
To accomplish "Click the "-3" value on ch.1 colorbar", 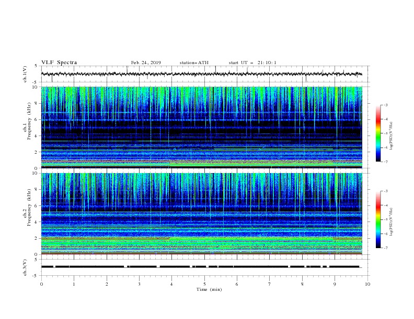I will tap(385, 105).
